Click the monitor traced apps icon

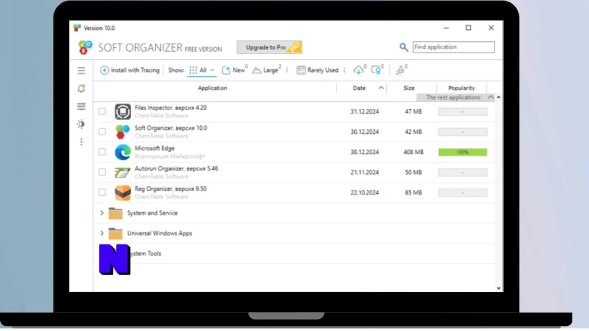pyautogui.click(x=376, y=70)
